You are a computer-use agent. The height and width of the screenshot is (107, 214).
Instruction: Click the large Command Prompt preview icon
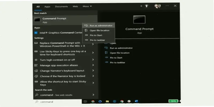pyautogui.click(x=139, y=20)
